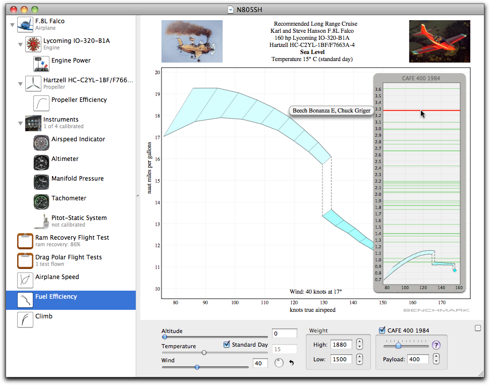Click the sidebar split-view divider handle
Viewport: 490px width, 385px height.
pos(138,196)
